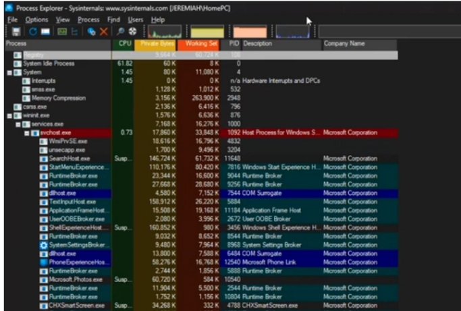Sort by the Private Bytes column header
Image resolution: width=461 pixels, height=311 pixels.
point(155,44)
